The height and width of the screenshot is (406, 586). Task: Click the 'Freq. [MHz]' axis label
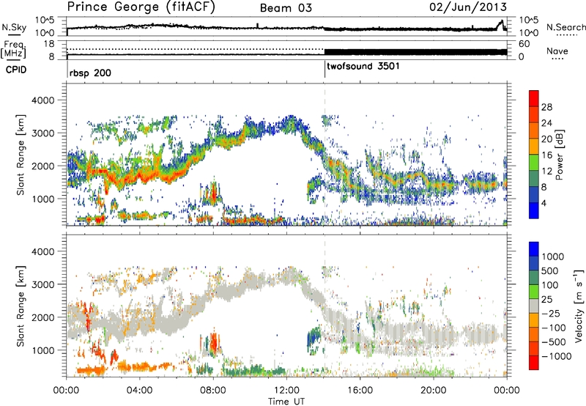[x=14, y=50]
